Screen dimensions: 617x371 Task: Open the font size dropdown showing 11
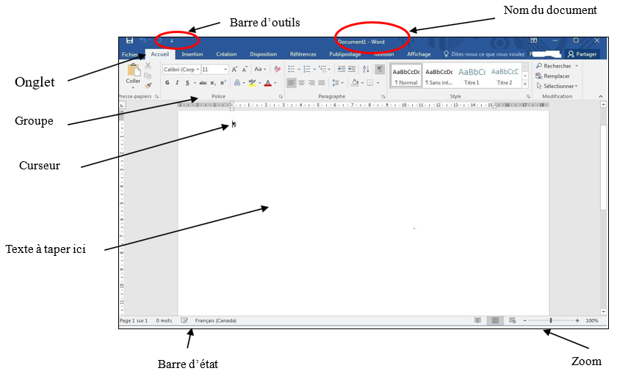pos(215,70)
